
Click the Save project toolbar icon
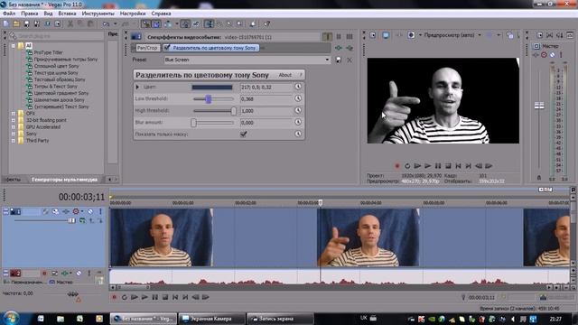[x=26, y=24]
